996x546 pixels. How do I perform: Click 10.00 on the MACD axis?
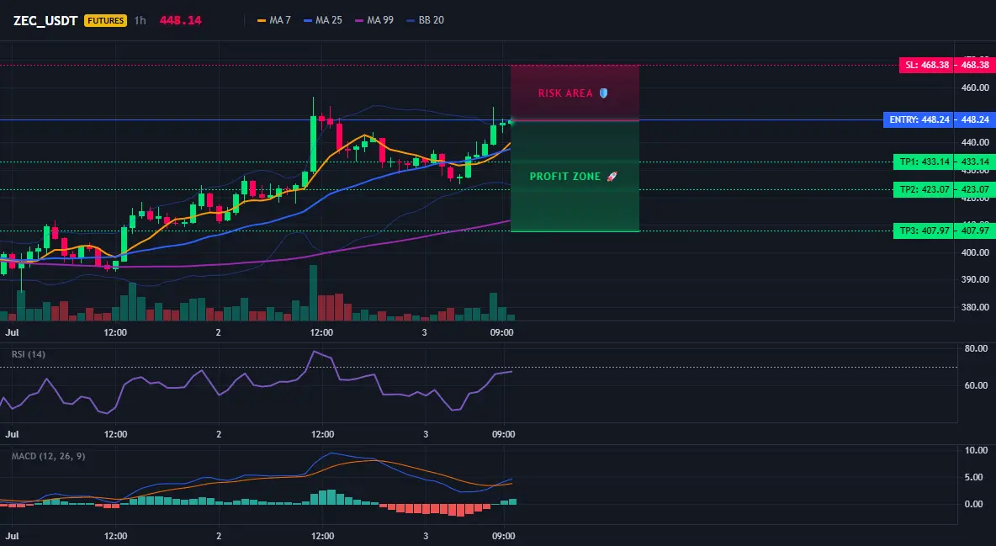[976, 451]
